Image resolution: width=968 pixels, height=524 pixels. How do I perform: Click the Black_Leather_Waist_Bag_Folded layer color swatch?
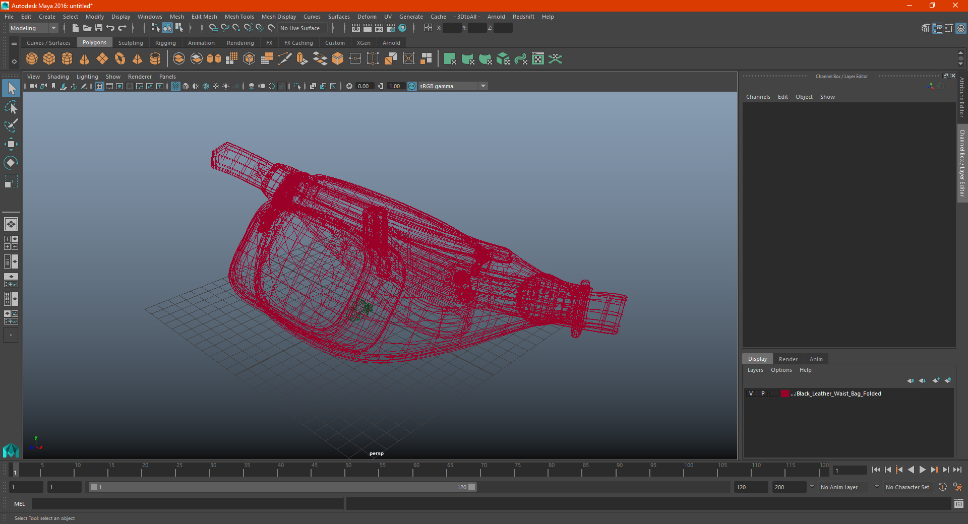click(x=785, y=394)
